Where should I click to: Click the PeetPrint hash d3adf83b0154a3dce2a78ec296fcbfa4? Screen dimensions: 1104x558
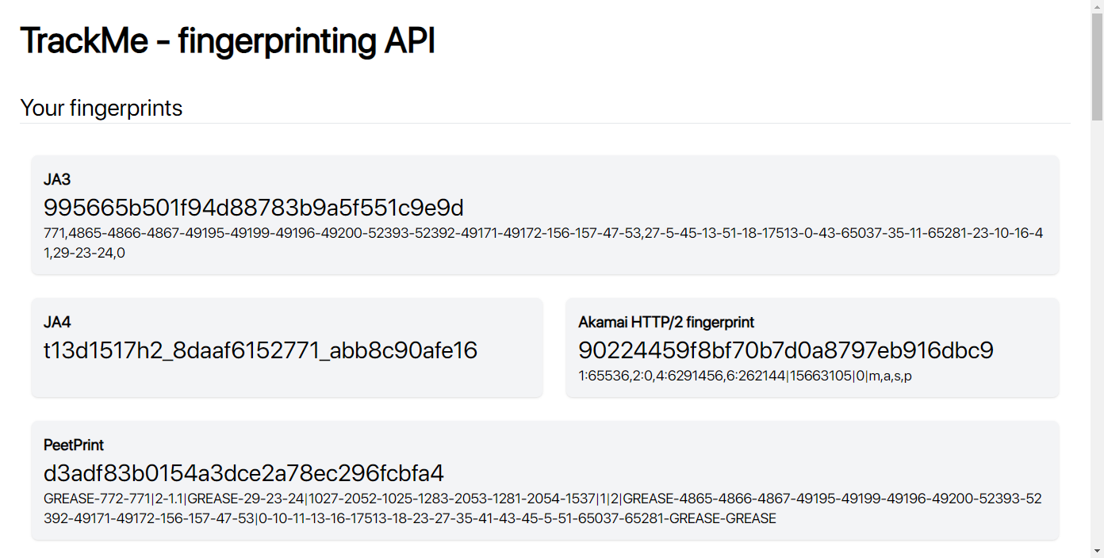(x=243, y=473)
